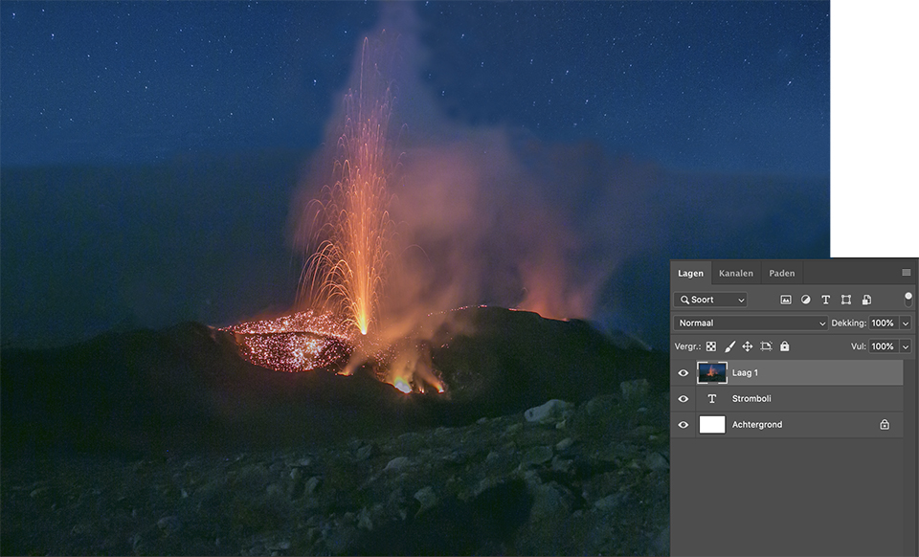This screenshot has height=557, width=919.
Task: Prevent artboard auto-nesting lock icon
Action: 766,346
